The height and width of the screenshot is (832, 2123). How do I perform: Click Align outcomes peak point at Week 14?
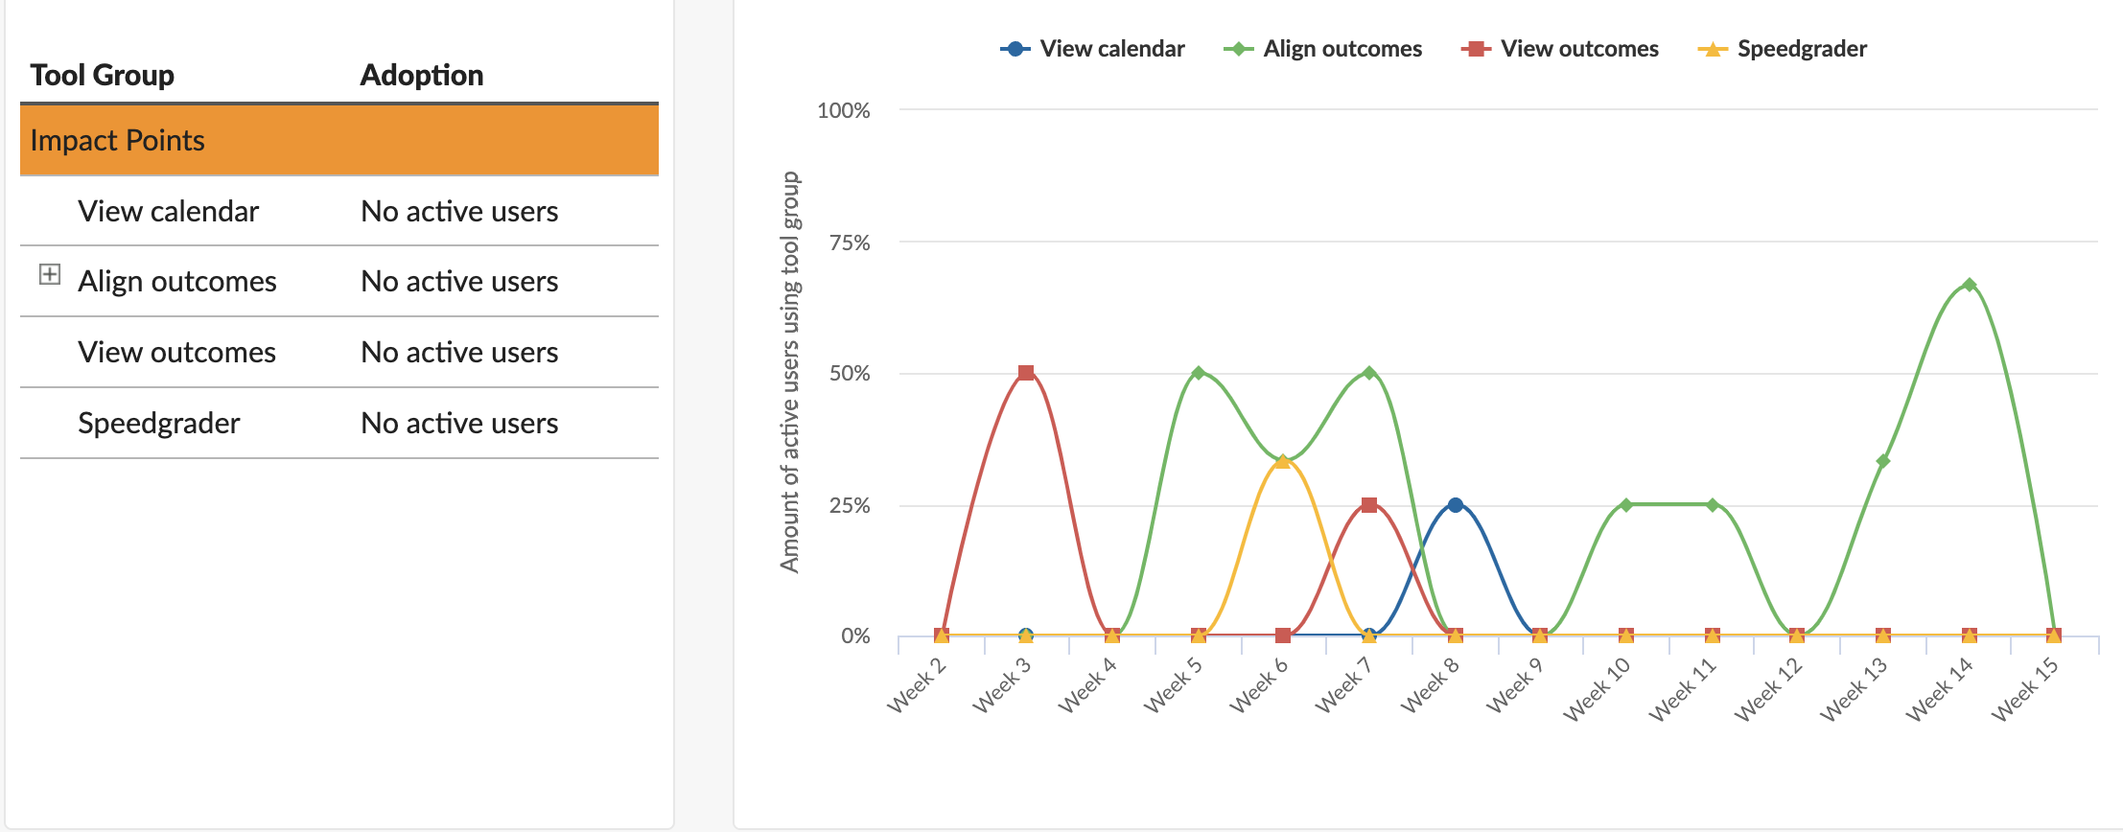click(1970, 285)
